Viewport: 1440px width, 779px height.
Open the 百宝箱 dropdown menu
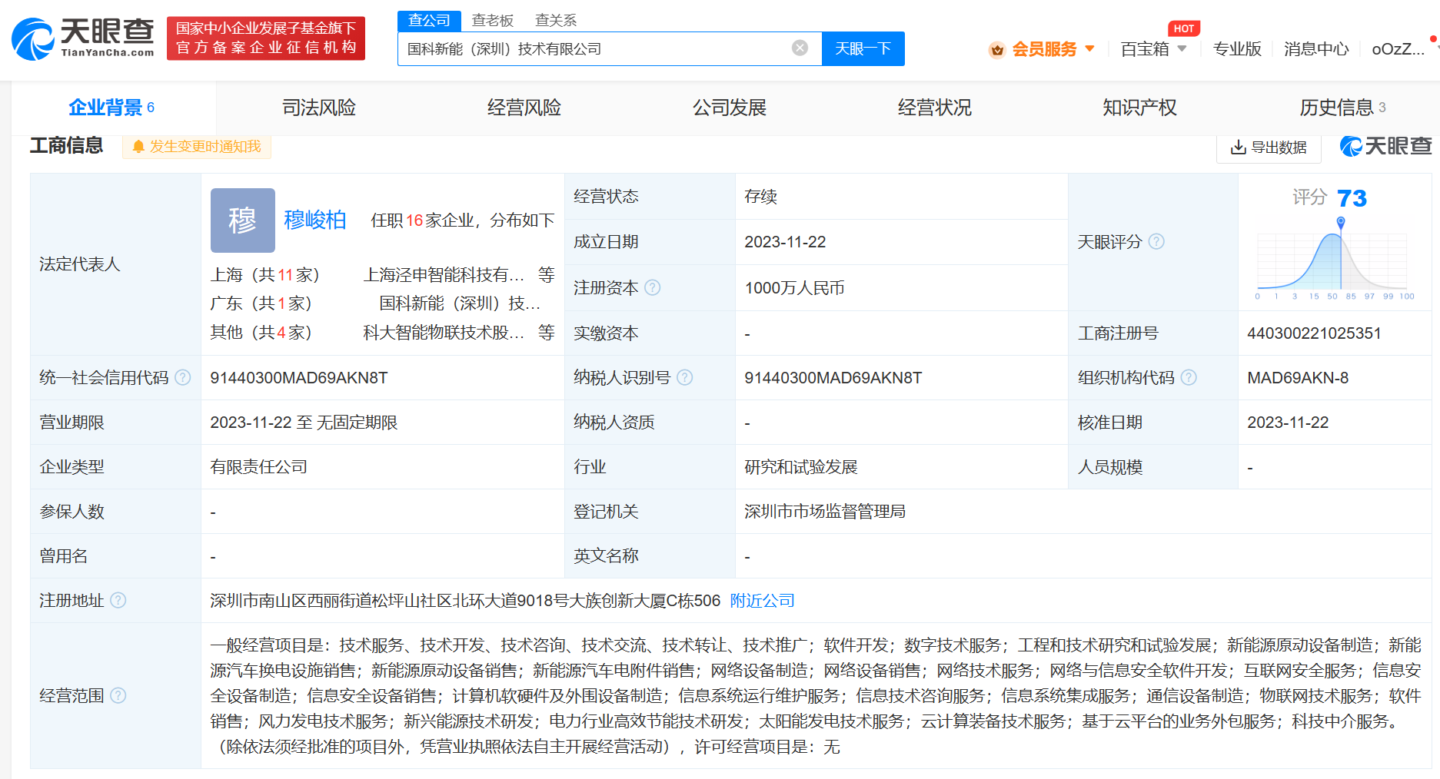point(1153,49)
